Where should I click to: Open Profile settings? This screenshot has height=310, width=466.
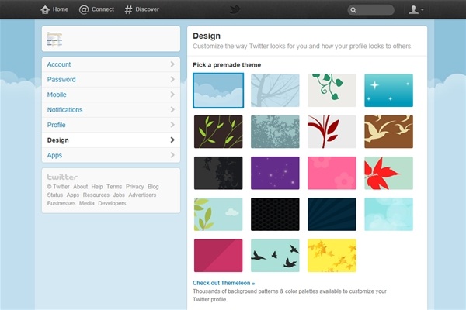(x=111, y=125)
